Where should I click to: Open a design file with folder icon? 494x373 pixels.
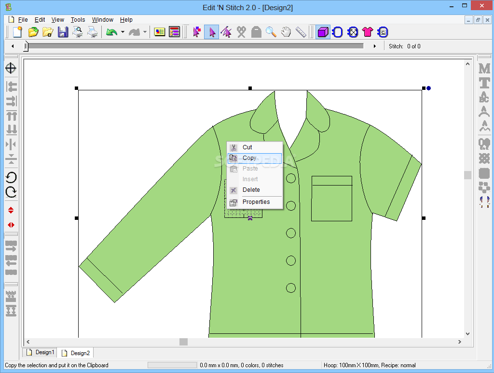(33, 32)
